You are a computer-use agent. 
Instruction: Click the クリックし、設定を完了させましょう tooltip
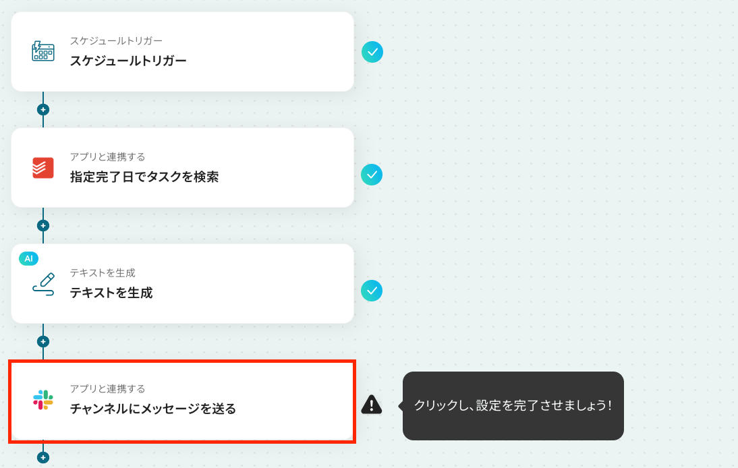coord(513,405)
